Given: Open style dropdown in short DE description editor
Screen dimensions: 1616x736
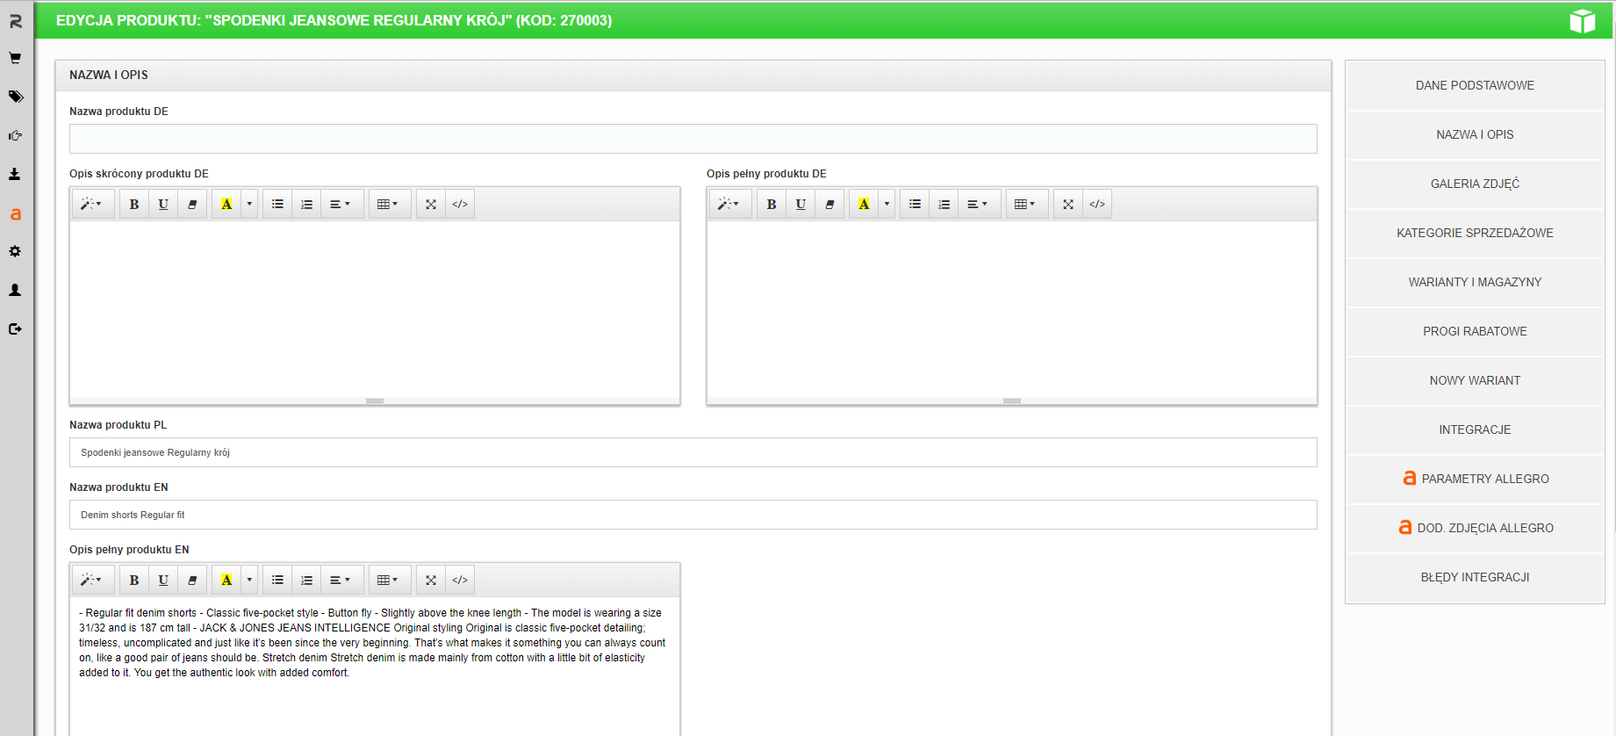Looking at the screenshot, I should 91,204.
